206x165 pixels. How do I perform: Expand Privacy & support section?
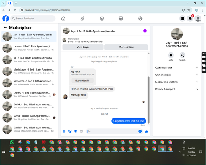coord(177,89)
